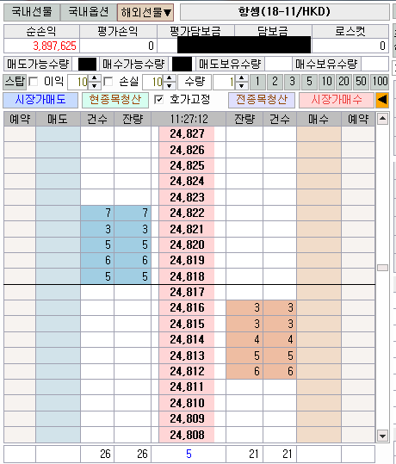Click the order book scroll-up arrow
This screenshot has height=464, width=396.
tap(382, 119)
